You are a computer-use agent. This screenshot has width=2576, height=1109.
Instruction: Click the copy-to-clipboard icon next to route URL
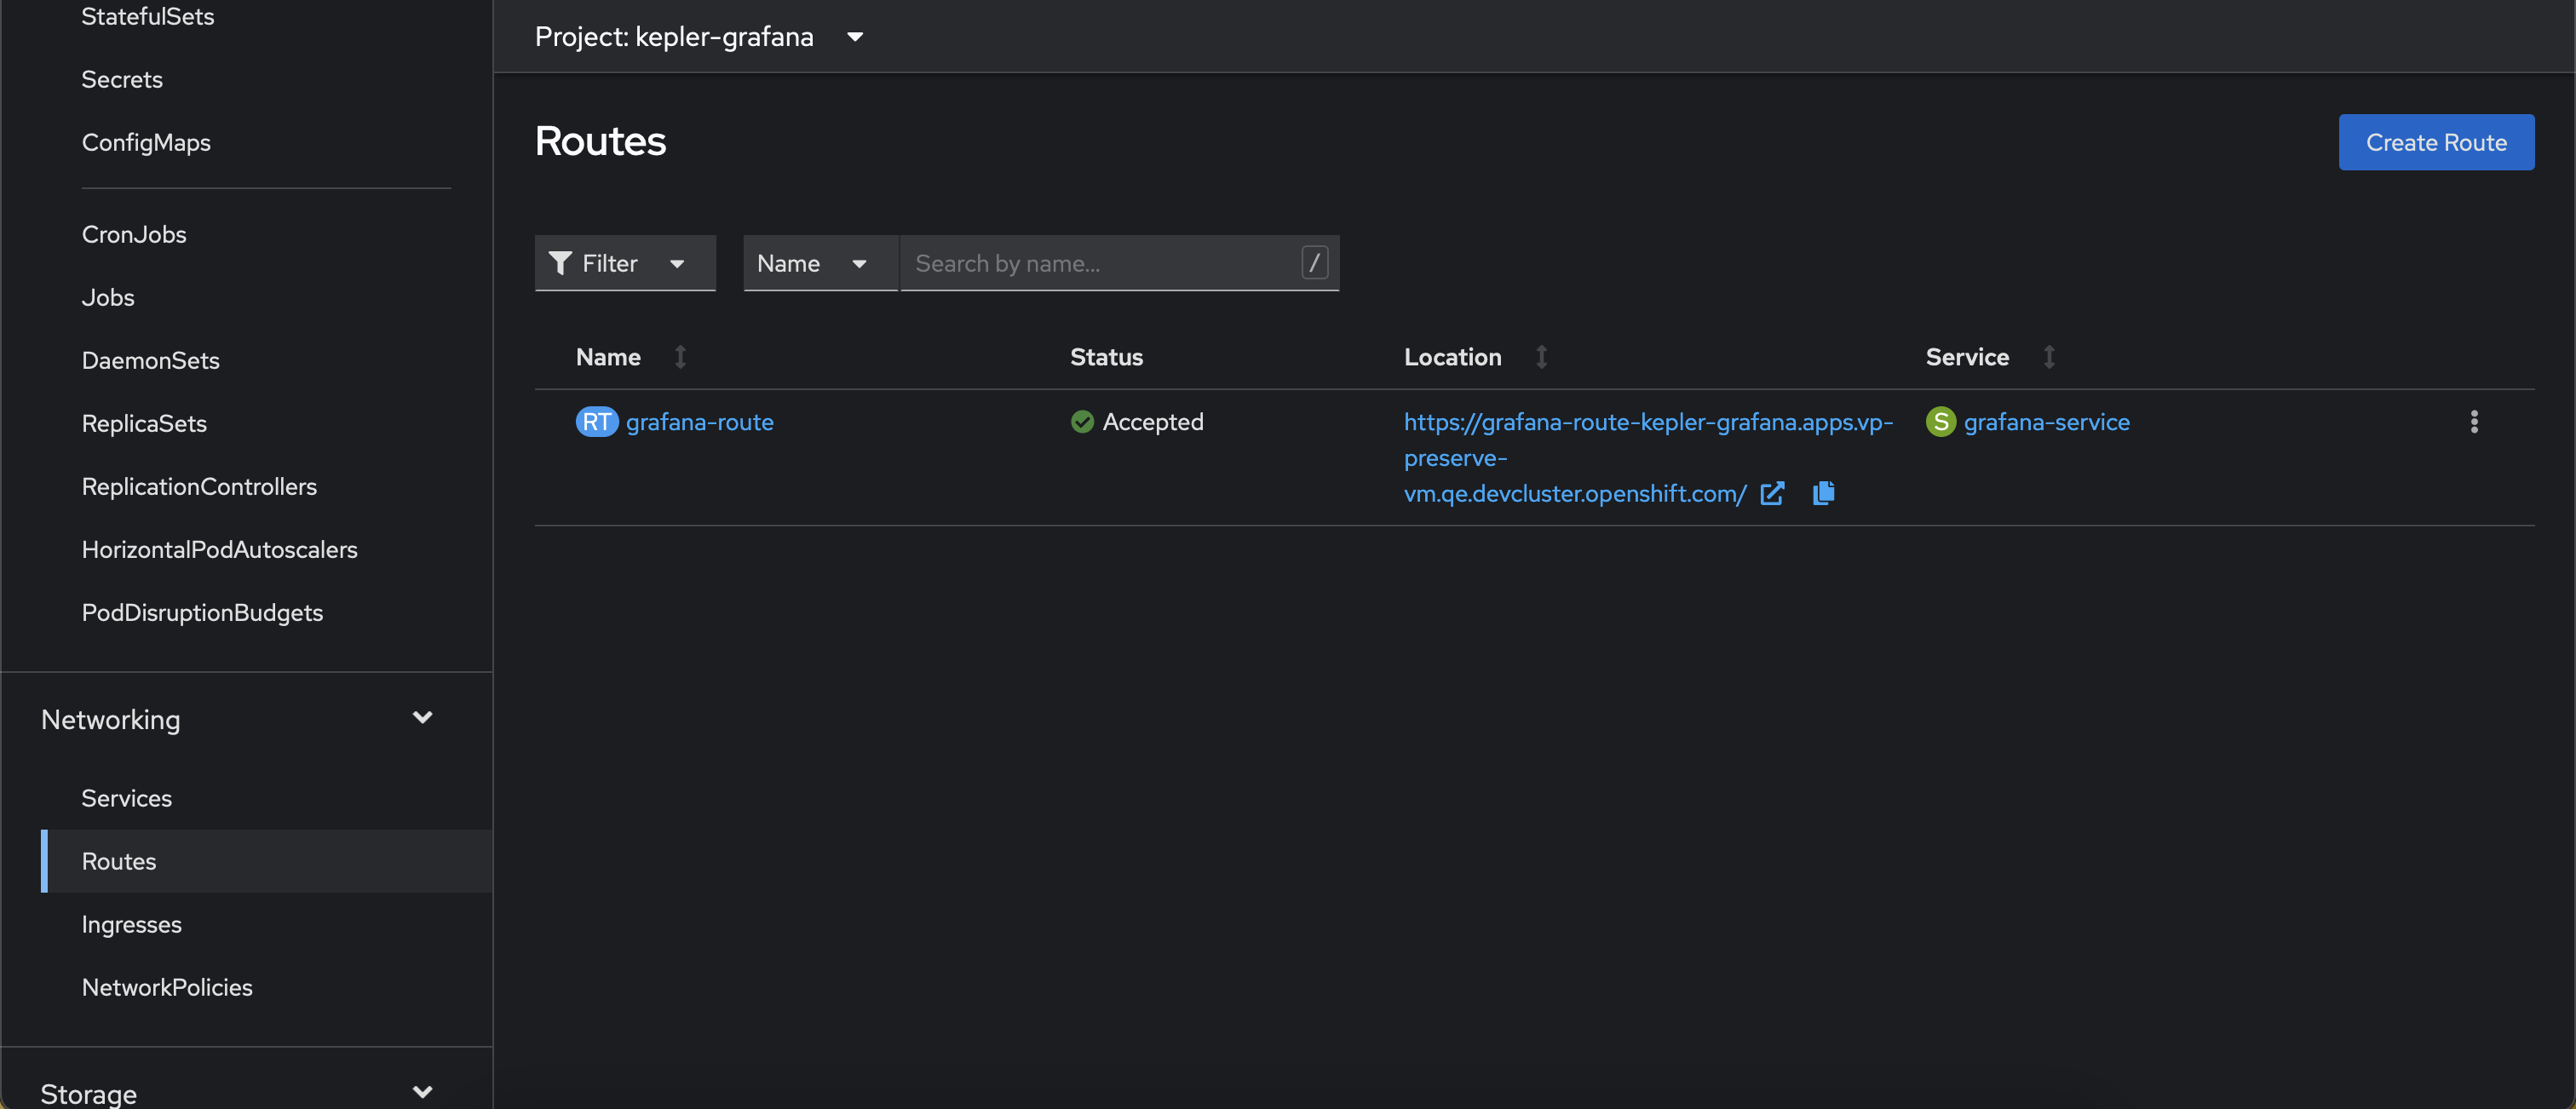pyautogui.click(x=1823, y=493)
